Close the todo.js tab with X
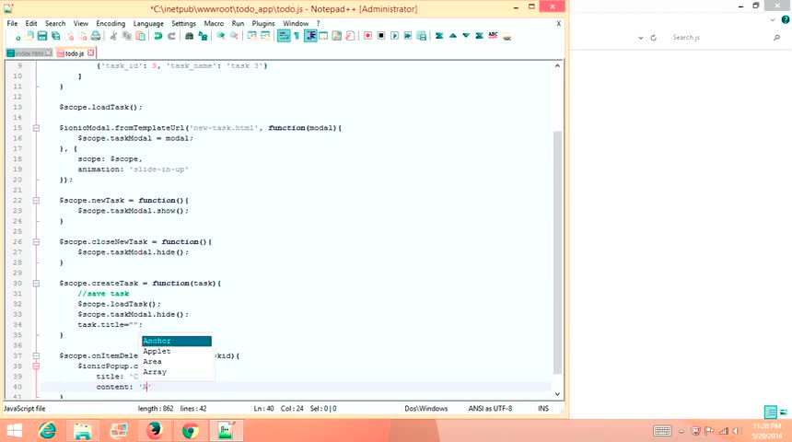Viewport: 792px width, 442px height. 90,52
